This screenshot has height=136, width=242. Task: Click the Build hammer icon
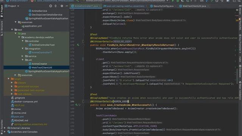tap(78, 1)
